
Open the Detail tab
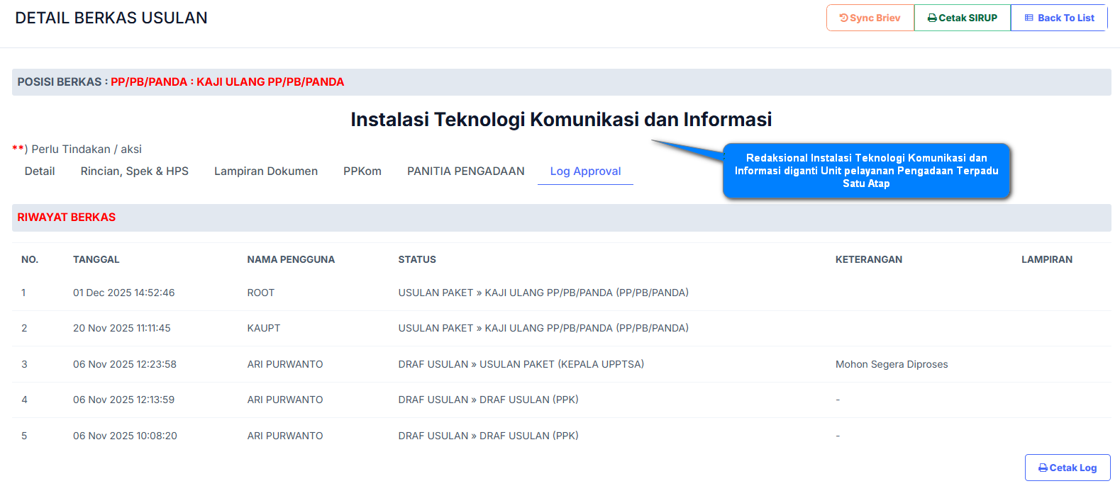tap(40, 171)
